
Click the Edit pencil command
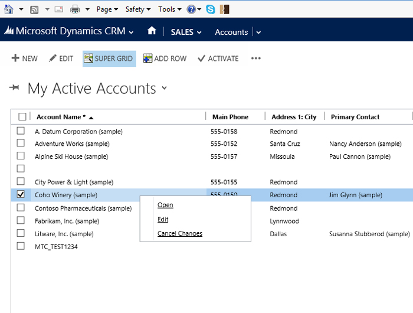(61, 58)
